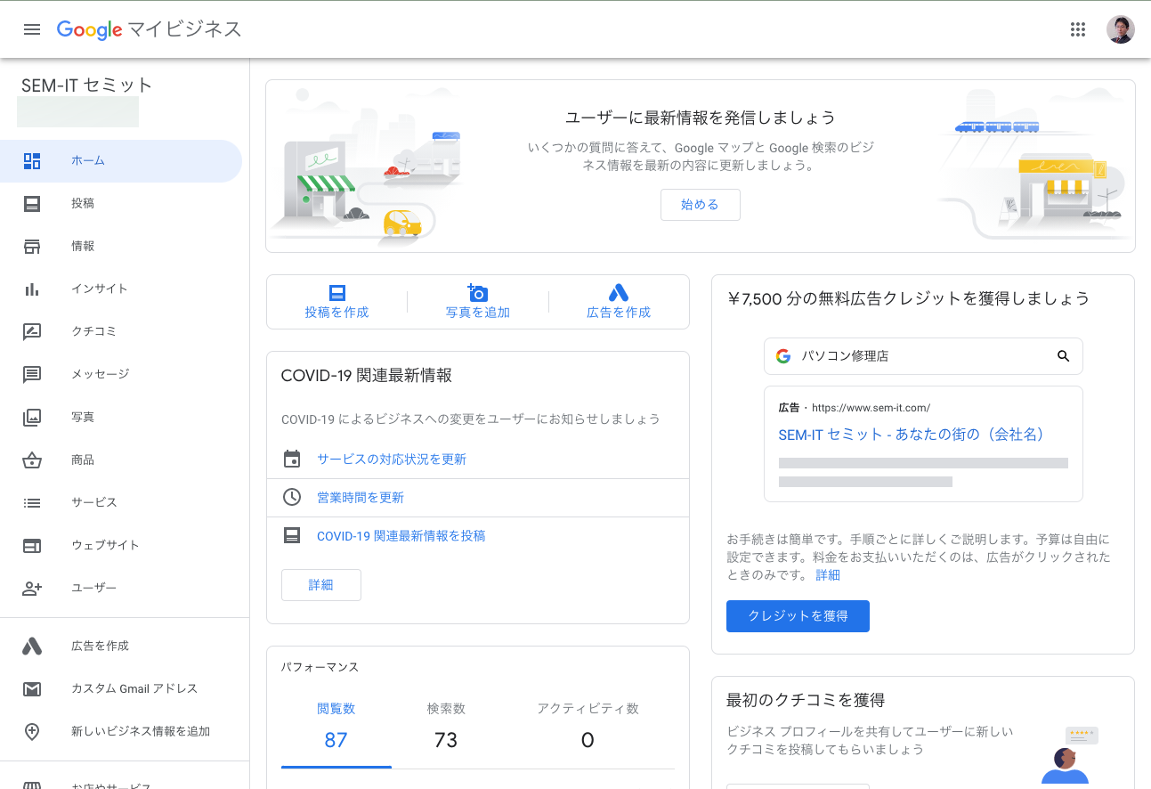Open 投稿 from the sidebar
Image resolution: width=1151 pixels, height=789 pixels.
pos(121,204)
